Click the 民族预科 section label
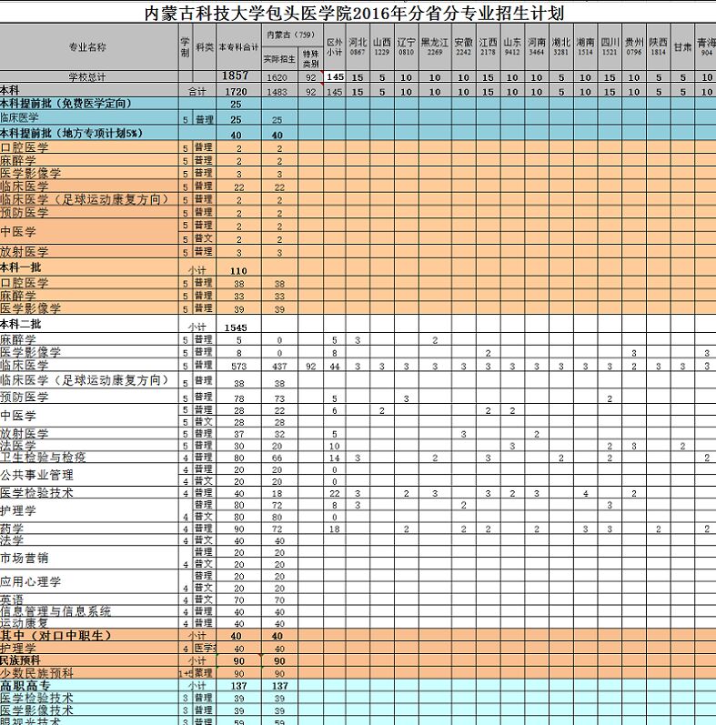 click(21, 660)
